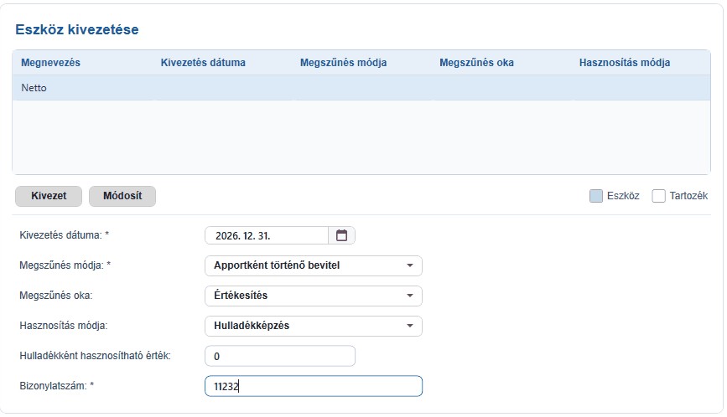Click the Hasznosítás módja column header
The image size is (727, 417).
point(625,63)
